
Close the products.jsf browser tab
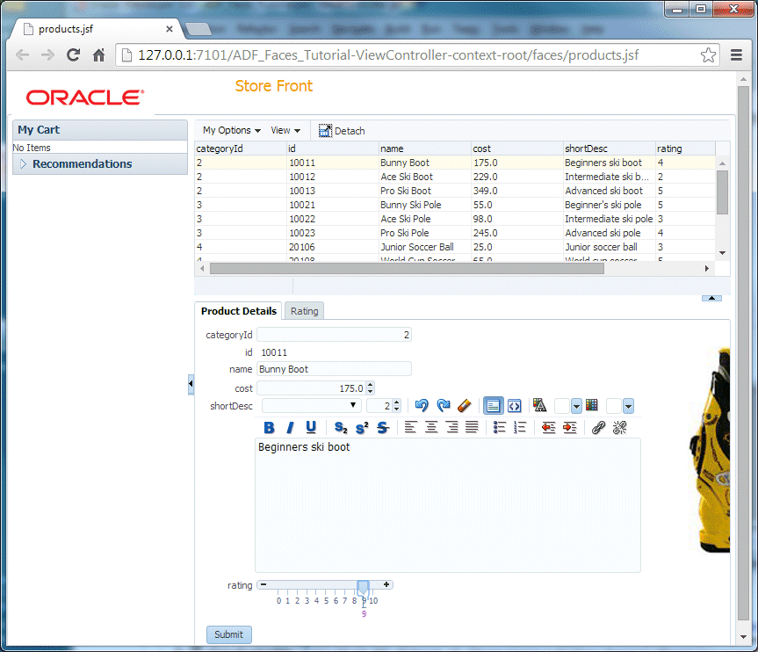pos(170,29)
